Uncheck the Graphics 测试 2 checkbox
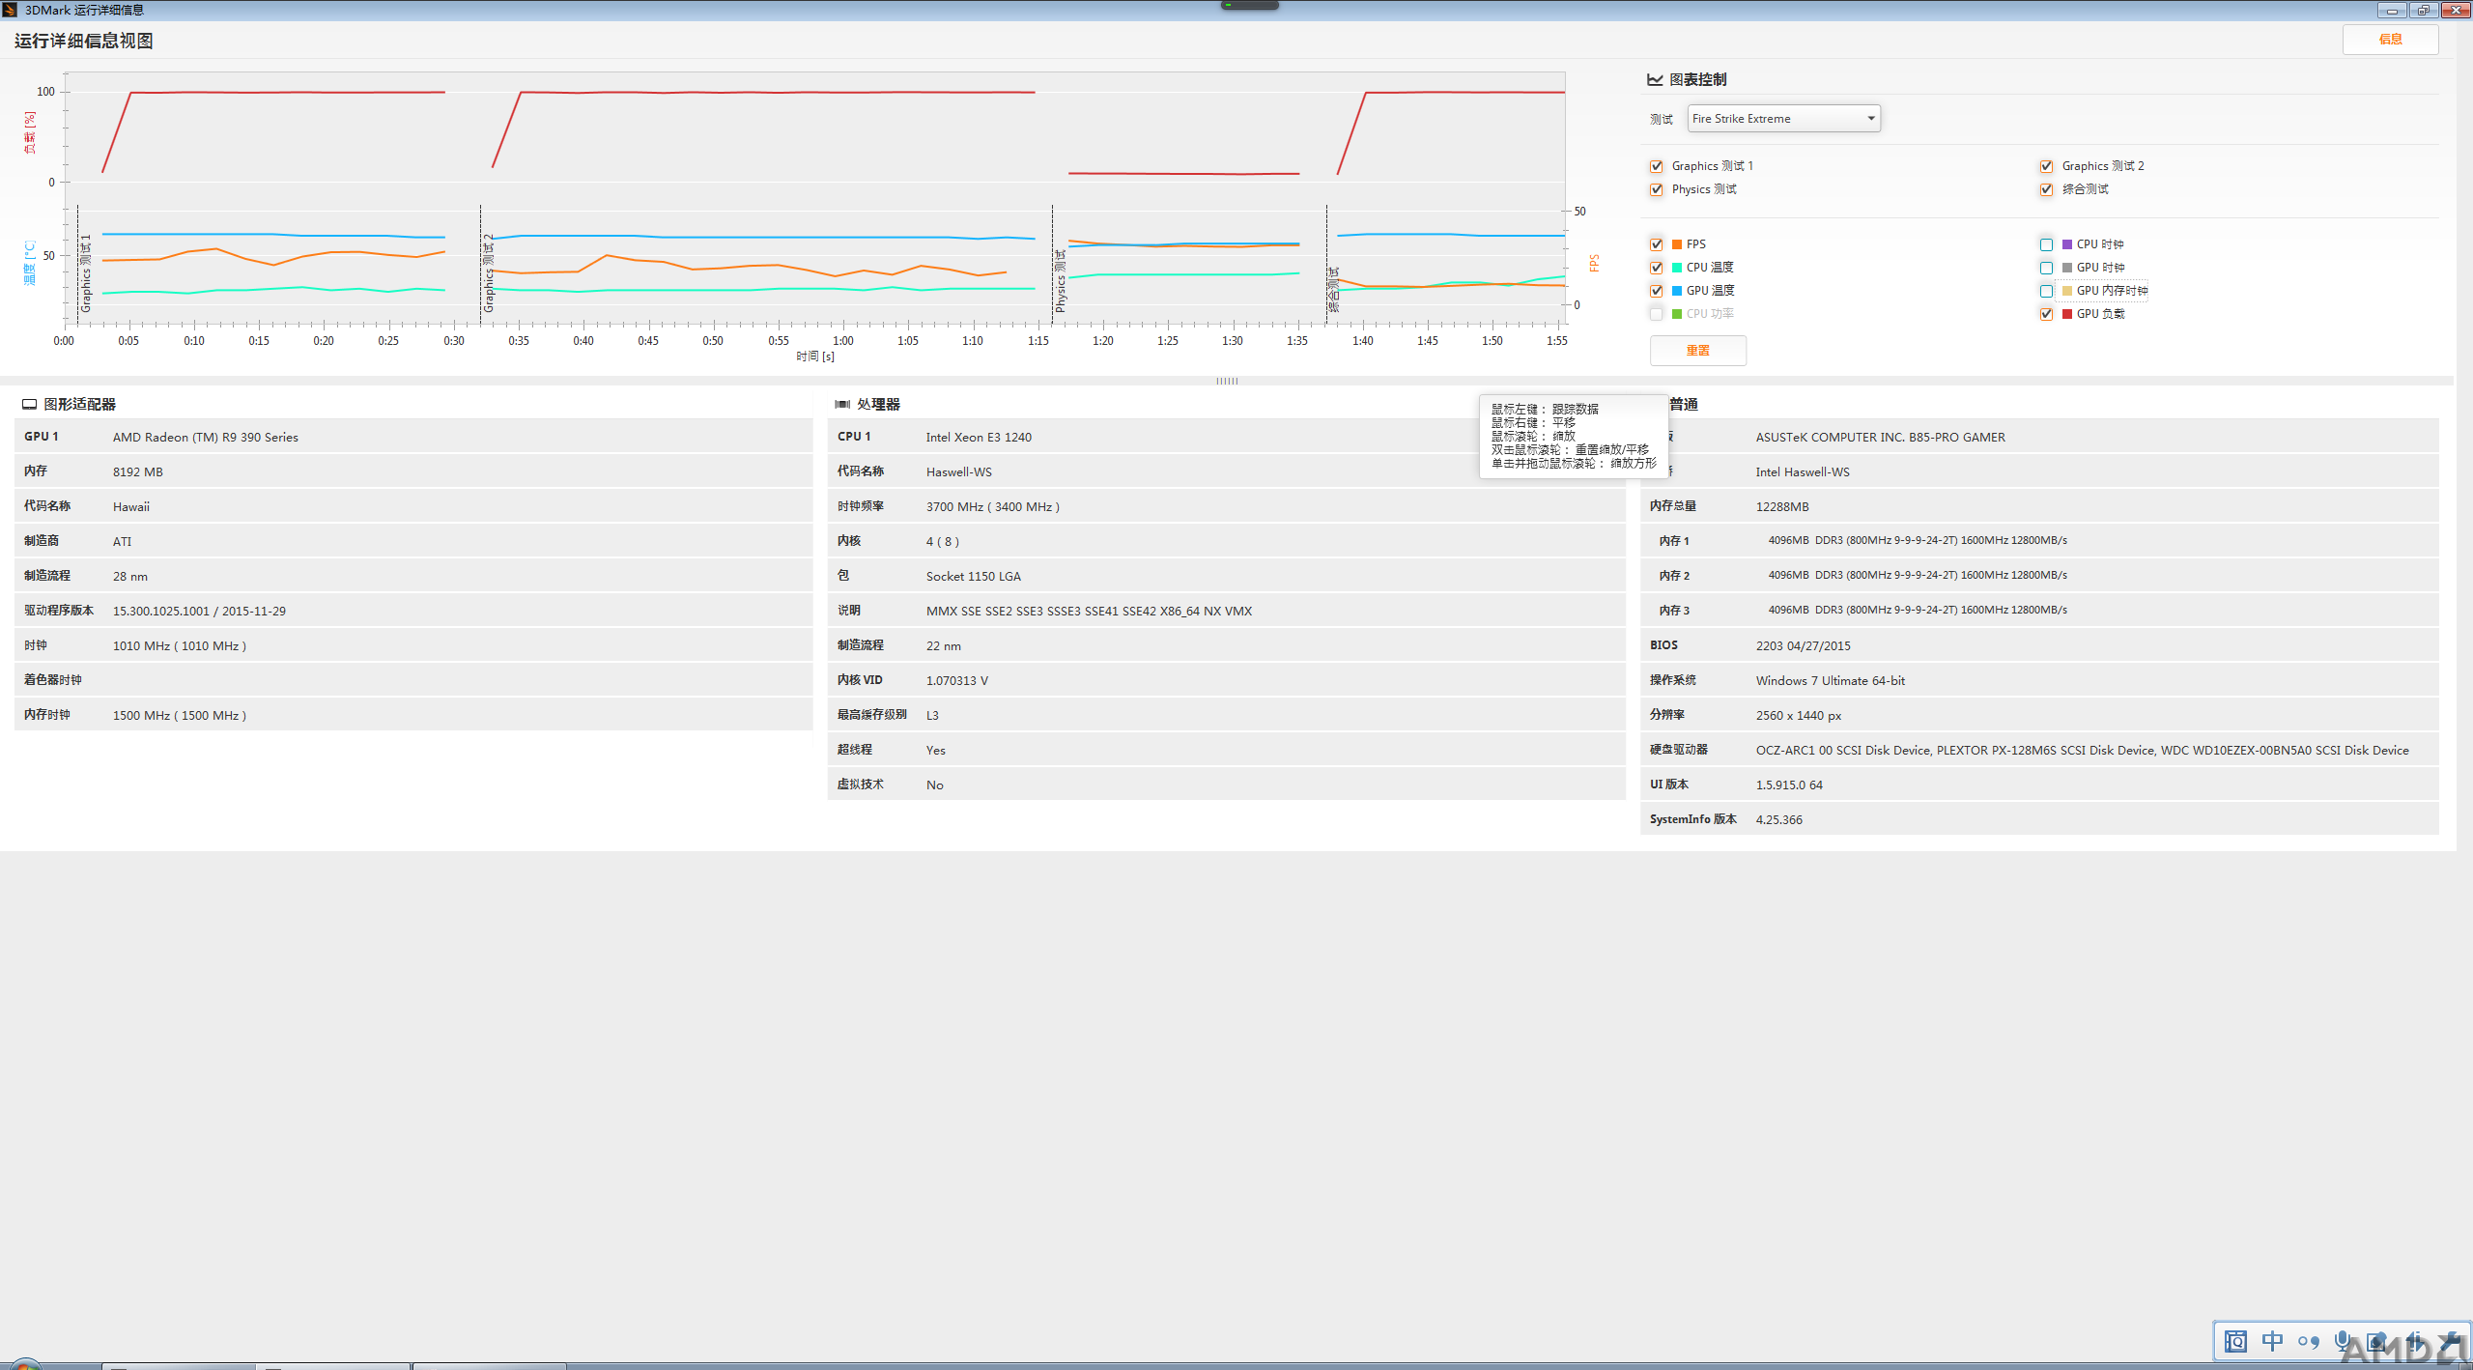Viewport: 2473px width, 1370px height. pos(2046,166)
